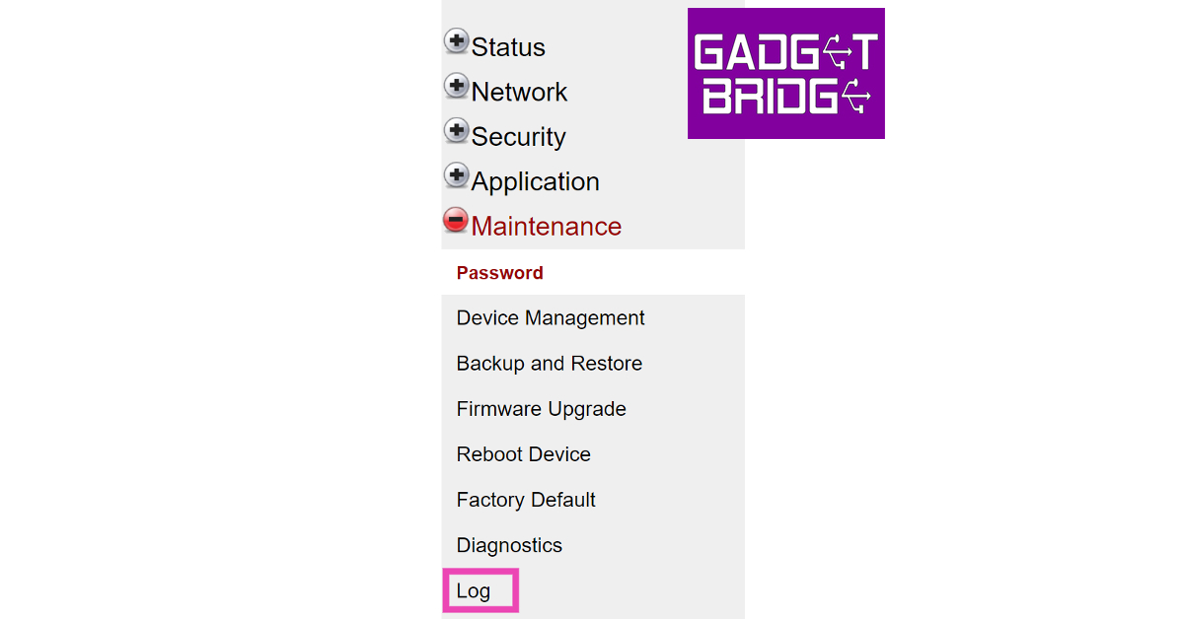This screenshot has height=619, width=1184.
Task: Click the plus icon next to Application
Action: point(456,175)
